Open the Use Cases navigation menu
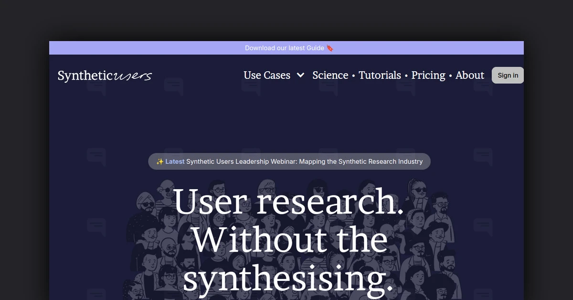Image resolution: width=573 pixels, height=300 pixels. [x=267, y=75]
